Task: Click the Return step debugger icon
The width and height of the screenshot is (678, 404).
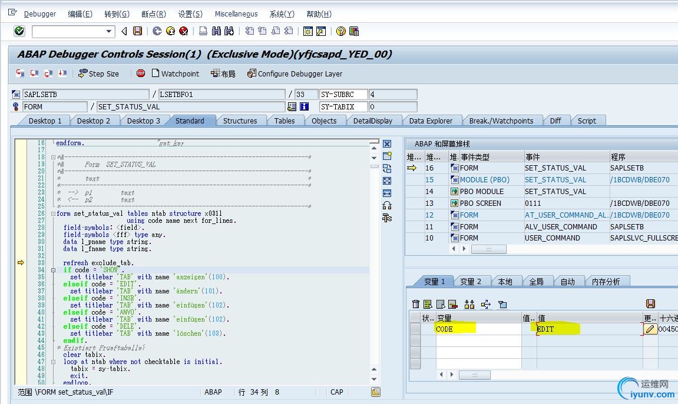Action: click(49, 74)
